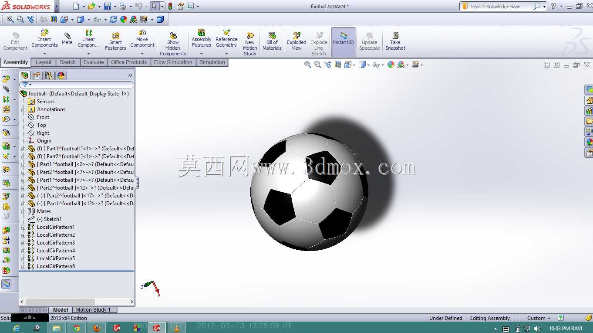Open Chrome from the taskbar
Image resolution: width=593 pixels, height=333 pixels.
[77, 328]
